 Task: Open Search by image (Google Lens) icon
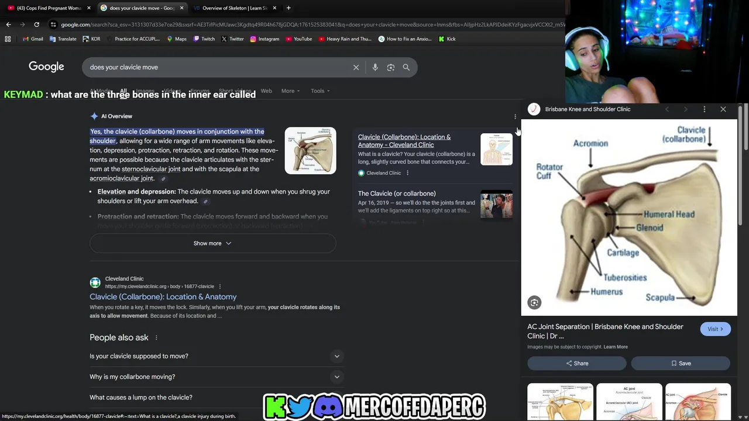[391, 67]
